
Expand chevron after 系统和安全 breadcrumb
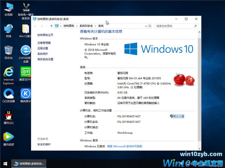pos(95,26)
